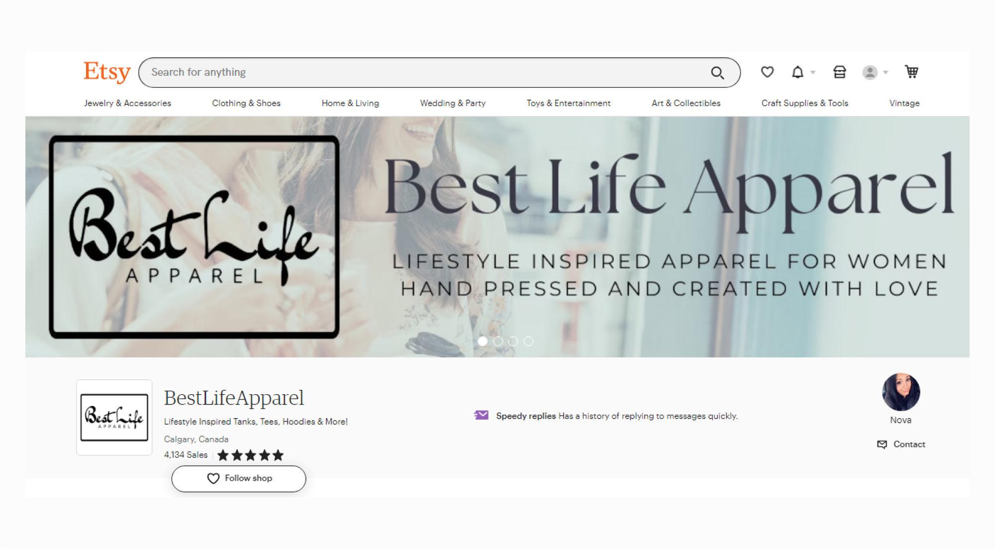The image size is (995, 549).
Task: Click the Contact link
Action: coord(901,444)
